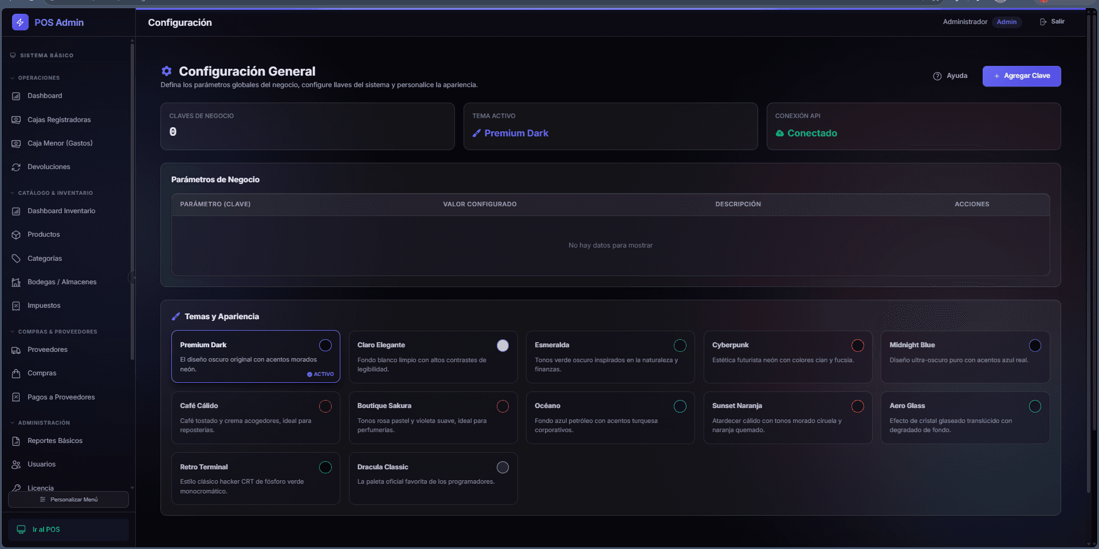Click the gear icon beside Configuración General
The height and width of the screenshot is (549, 1099).
(167, 71)
